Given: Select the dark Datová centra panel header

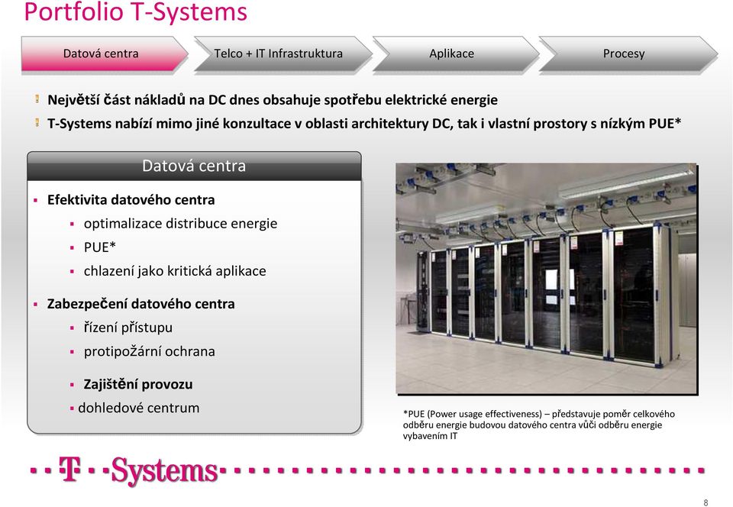Looking at the screenshot, I should tap(194, 166).
